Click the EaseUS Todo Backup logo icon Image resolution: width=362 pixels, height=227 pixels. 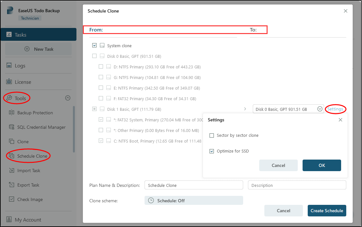click(x=10, y=10)
